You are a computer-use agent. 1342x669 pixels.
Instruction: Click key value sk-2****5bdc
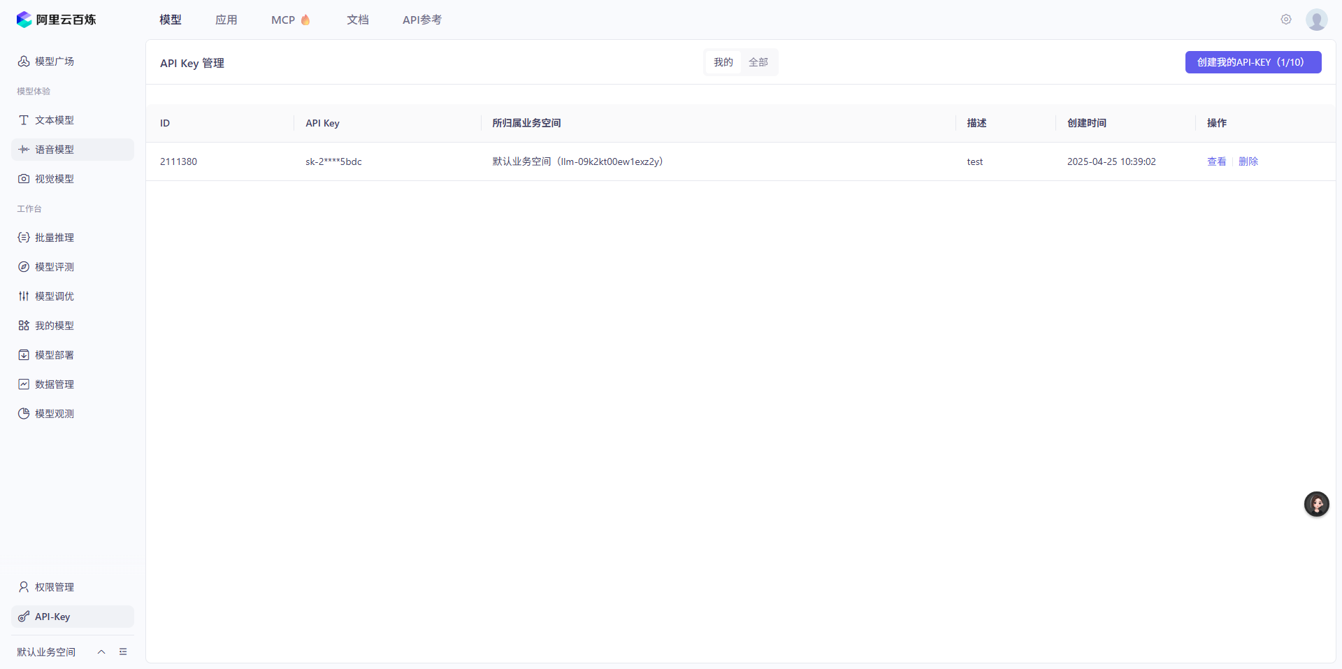[x=333, y=161]
